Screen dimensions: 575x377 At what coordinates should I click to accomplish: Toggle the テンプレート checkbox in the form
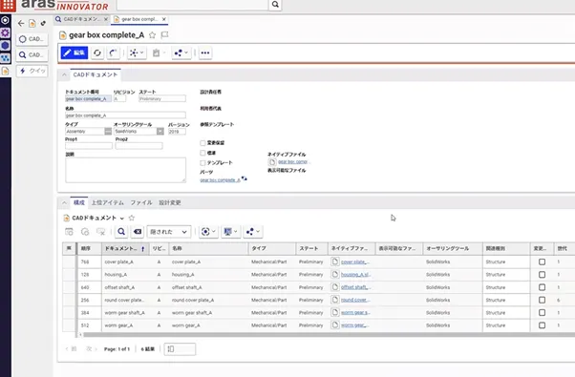coord(202,162)
